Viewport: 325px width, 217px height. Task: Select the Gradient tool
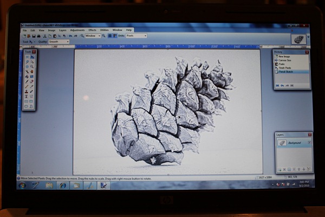[x=32, y=76]
